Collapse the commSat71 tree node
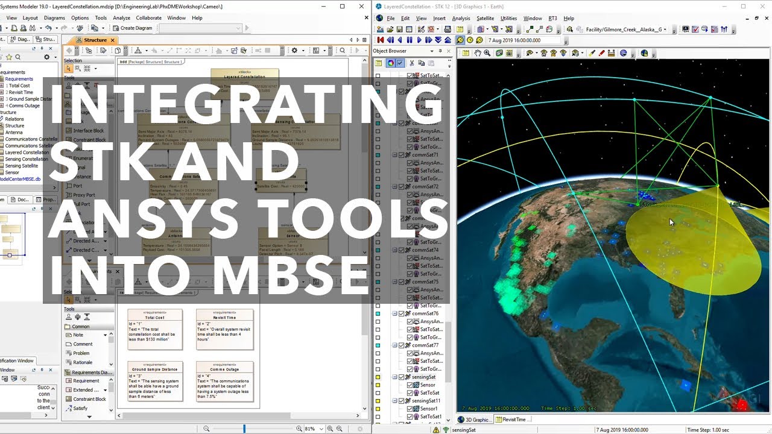Viewport: 772px width, 434px height. pyautogui.click(x=395, y=155)
